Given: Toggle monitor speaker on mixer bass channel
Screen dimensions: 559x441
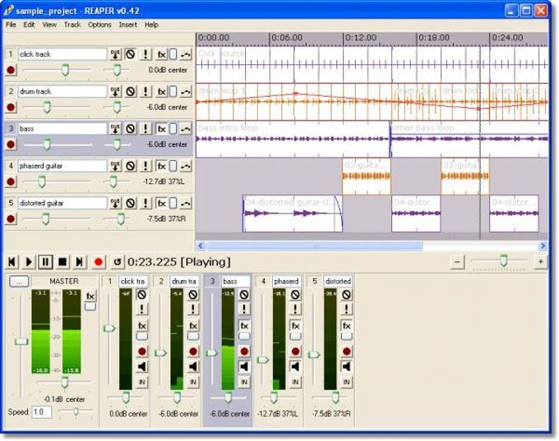Looking at the screenshot, I should pyautogui.click(x=244, y=366).
